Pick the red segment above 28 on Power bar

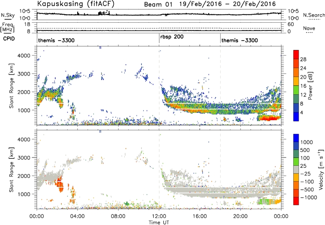pyautogui.click(x=296, y=55)
